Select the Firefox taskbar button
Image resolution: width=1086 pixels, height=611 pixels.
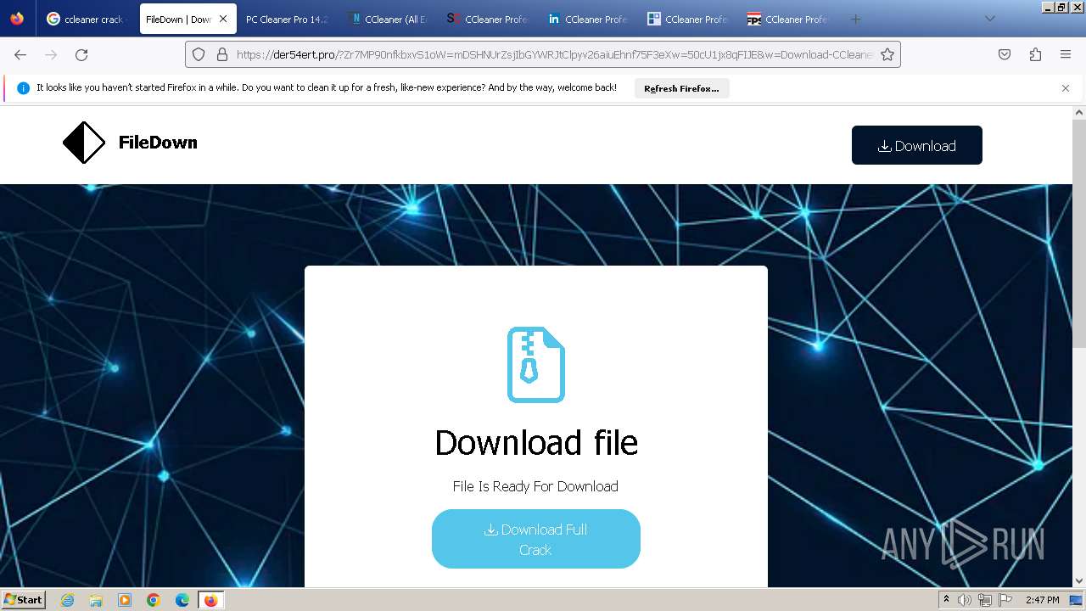click(x=210, y=600)
